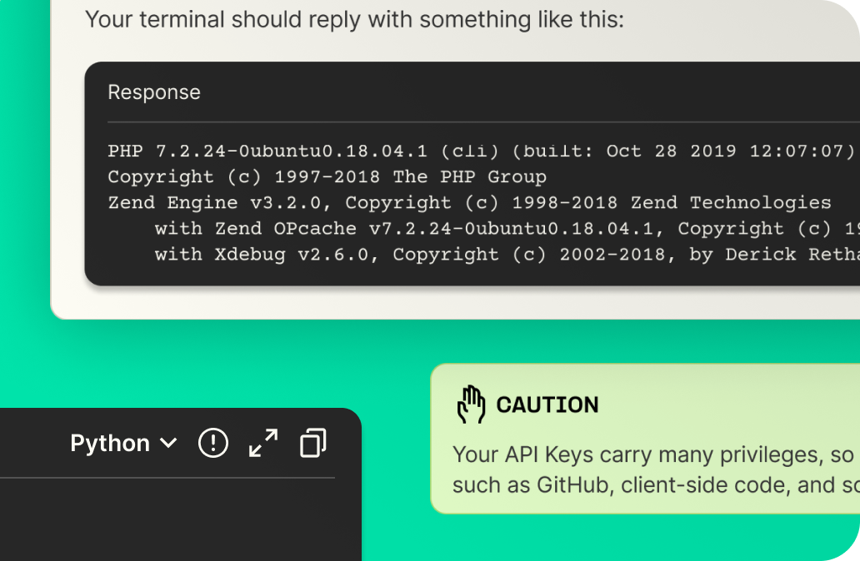The height and width of the screenshot is (561, 860).
Task: Click the exclamation report issue icon
Action: point(212,443)
